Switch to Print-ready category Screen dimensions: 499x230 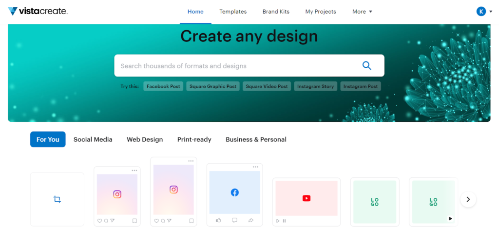(x=194, y=139)
